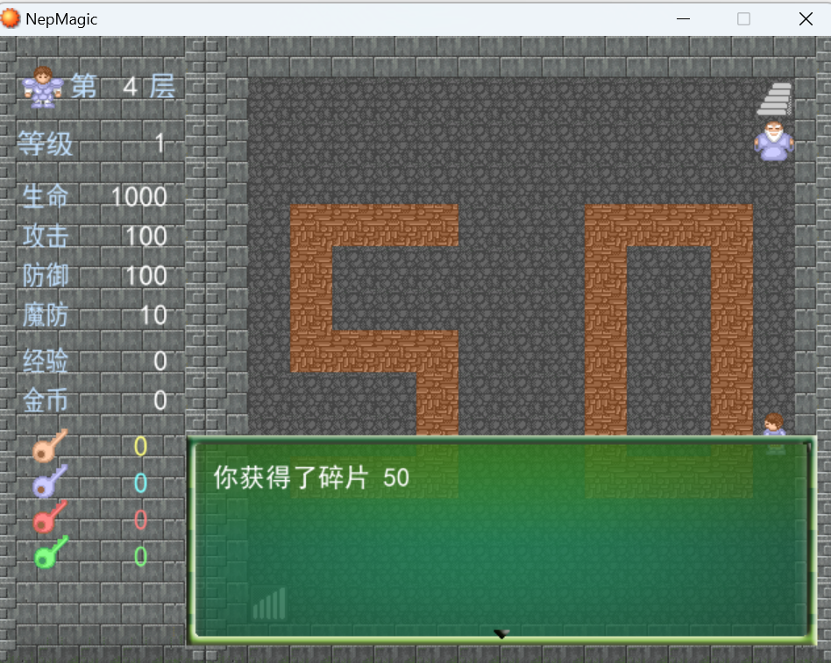Click the yellow key icon
Screen dimensions: 831x663
coord(49,446)
